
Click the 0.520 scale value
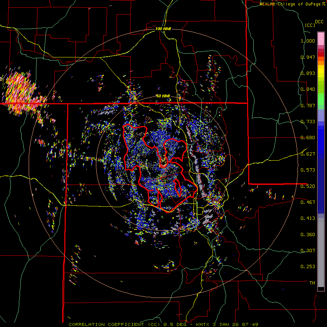pos(308,186)
